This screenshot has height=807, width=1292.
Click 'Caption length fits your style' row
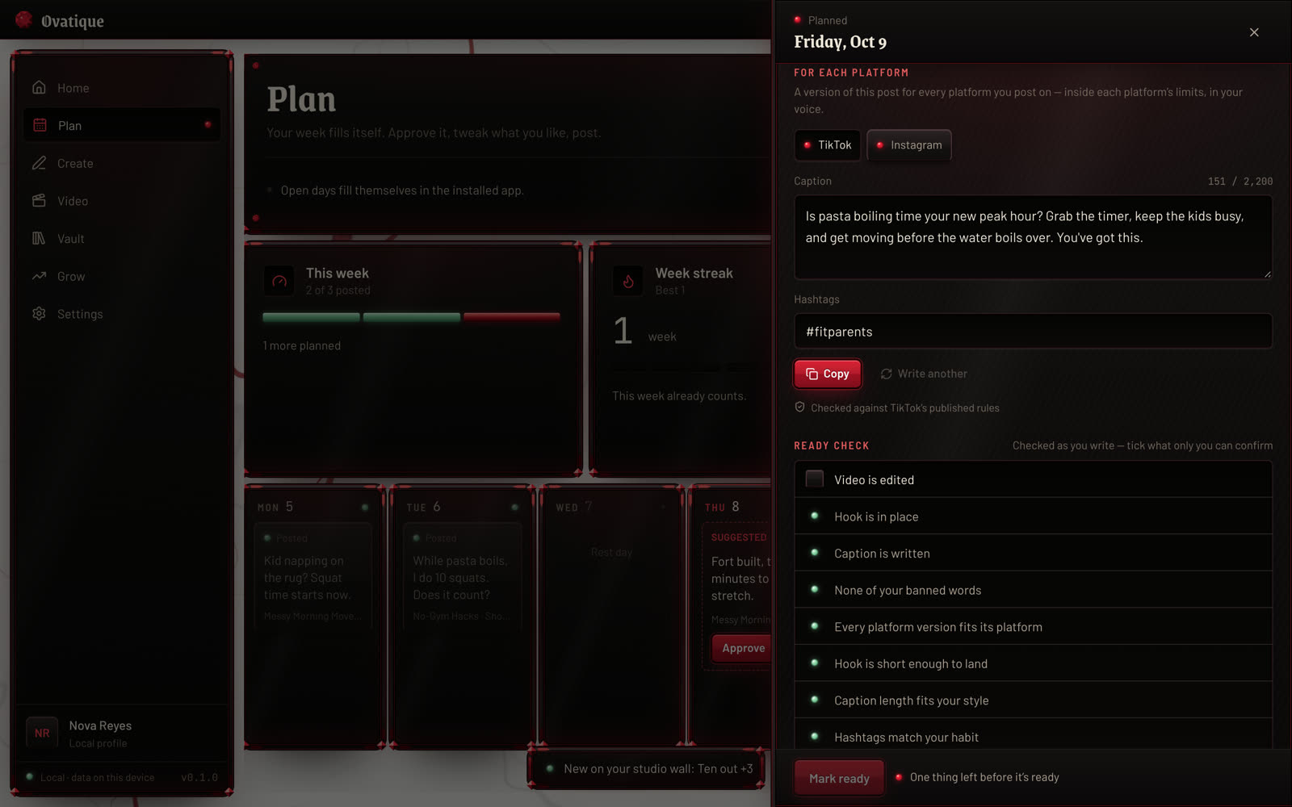(x=1033, y=700)
